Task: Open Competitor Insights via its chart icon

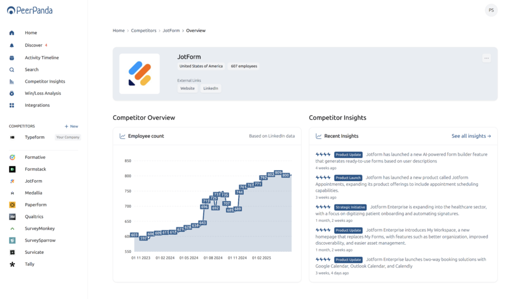Action: click(11, 81)
